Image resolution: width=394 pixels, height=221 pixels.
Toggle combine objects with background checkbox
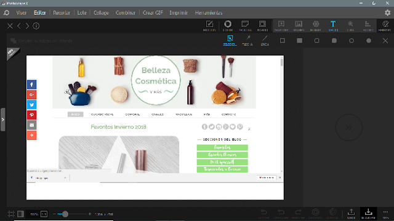[x=41, y=41]
